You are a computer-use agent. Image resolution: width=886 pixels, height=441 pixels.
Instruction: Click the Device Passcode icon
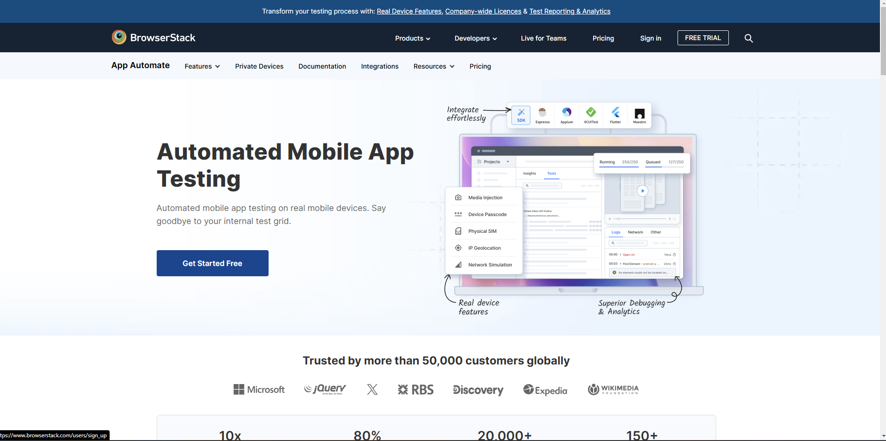(458, 214)
